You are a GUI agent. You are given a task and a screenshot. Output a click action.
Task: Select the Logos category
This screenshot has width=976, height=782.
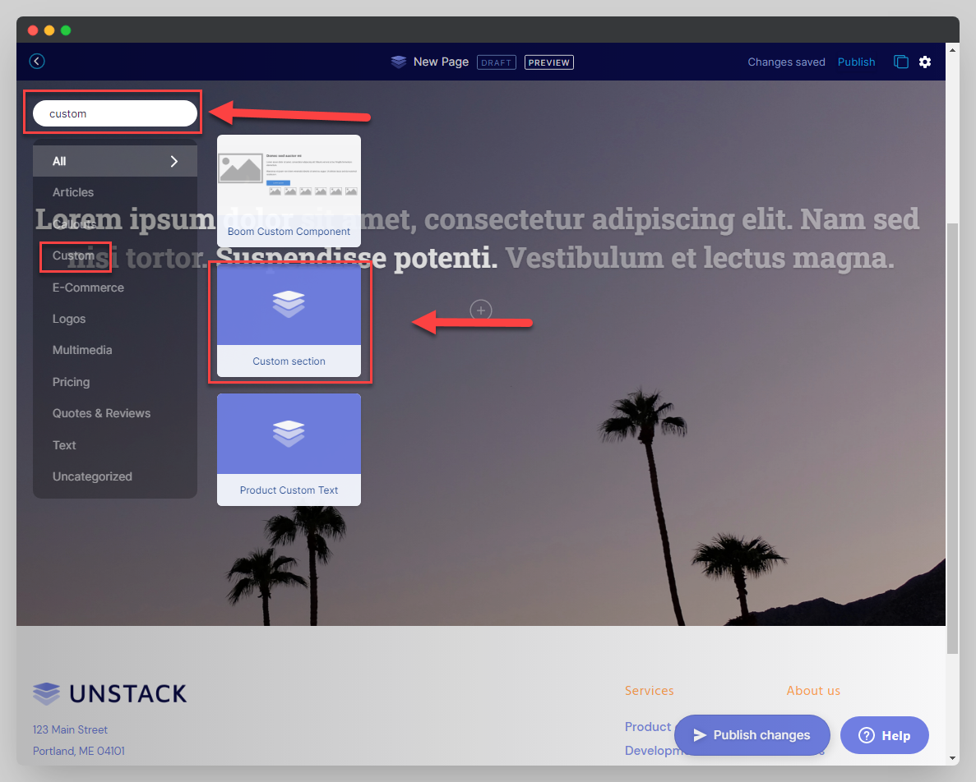click(68, 319)
